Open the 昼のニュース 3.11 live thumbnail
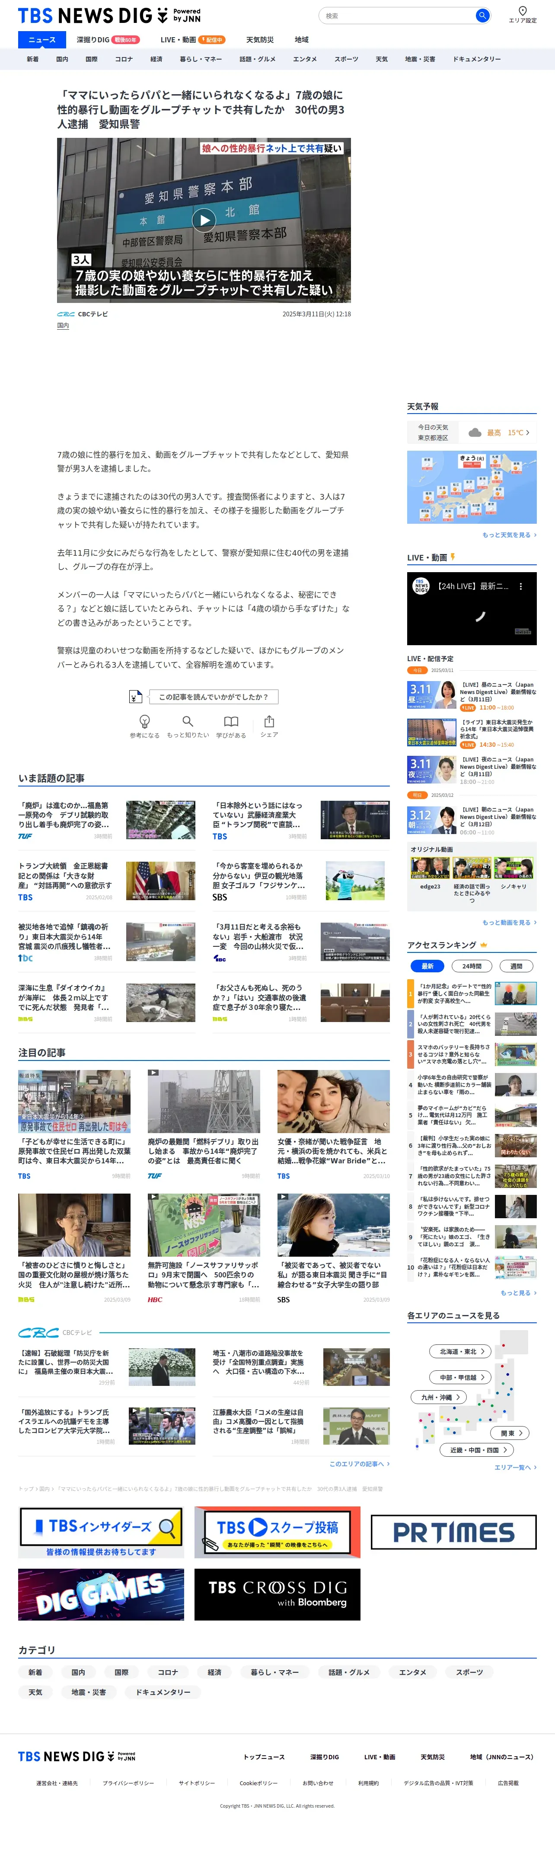Viewport: 555px width, 1866px height. click(432, 695)
